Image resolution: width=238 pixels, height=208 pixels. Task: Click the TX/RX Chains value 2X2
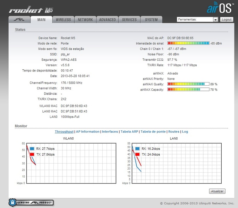(x=63, y=99)
